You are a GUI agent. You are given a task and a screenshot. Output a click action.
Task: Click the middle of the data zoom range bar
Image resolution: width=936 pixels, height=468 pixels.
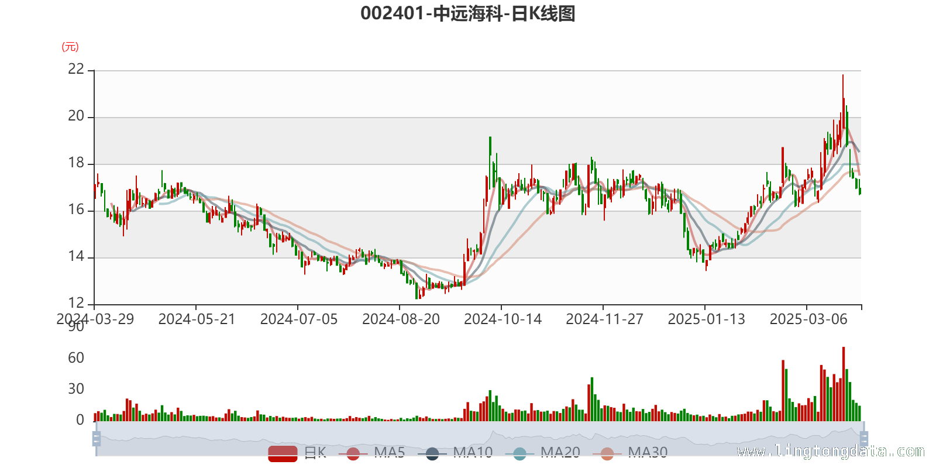[x=480, y=439]
